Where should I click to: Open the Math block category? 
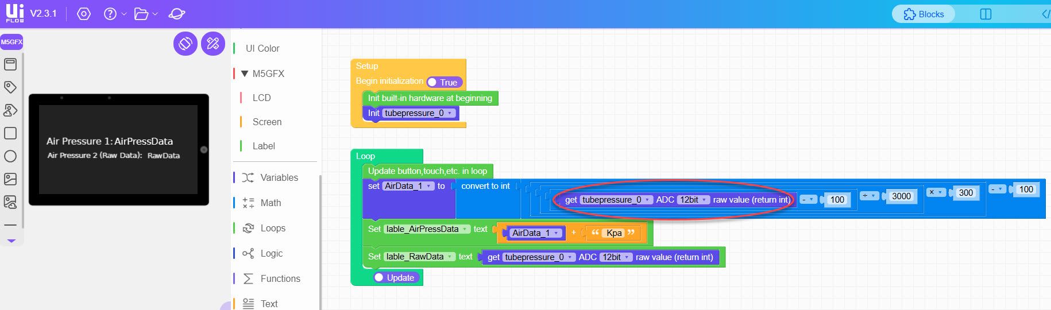click(x=271, y=203)
